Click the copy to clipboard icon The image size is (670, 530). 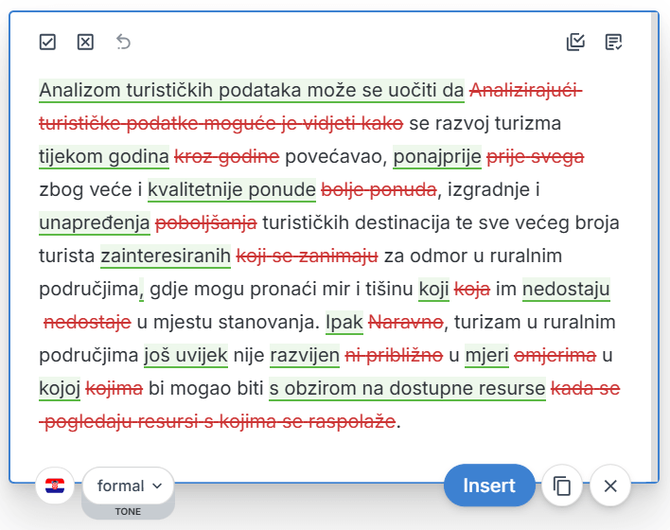pos(562,486)
